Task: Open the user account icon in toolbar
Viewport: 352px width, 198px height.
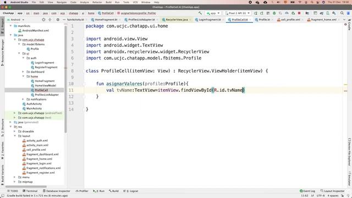Action: [x=348, y=13]
